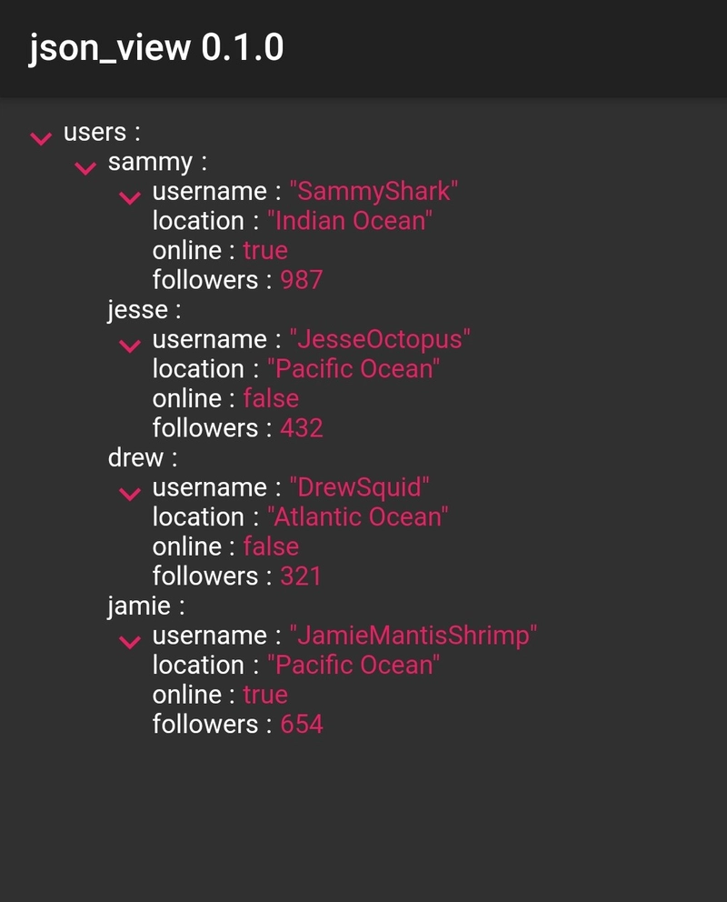Click the "Atlantic Ocean" location value

(x=357, y=517)
